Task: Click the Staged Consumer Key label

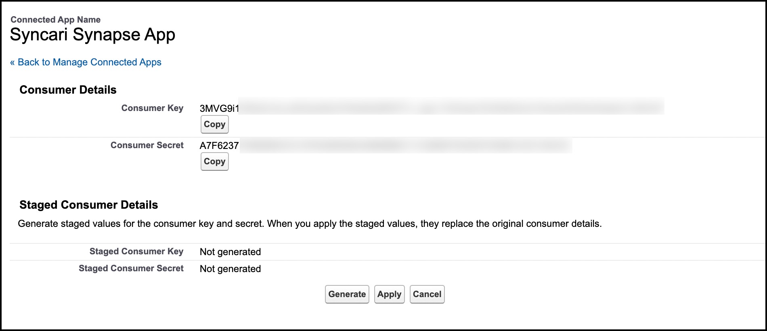Action: 136,251
